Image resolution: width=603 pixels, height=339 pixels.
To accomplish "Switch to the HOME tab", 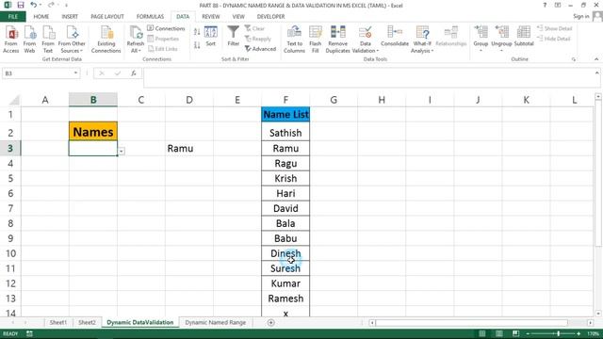I will [x=41, y=17].
